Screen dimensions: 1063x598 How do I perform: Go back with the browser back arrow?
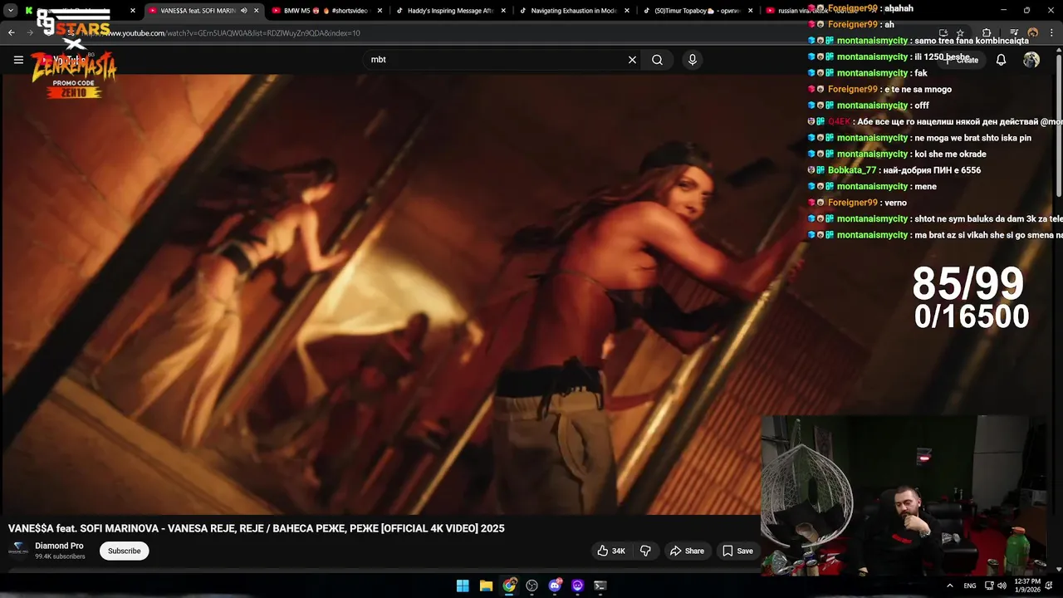point(11,33)
